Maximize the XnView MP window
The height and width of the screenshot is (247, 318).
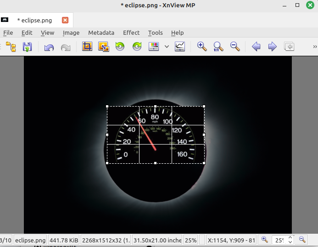point(297,5)
